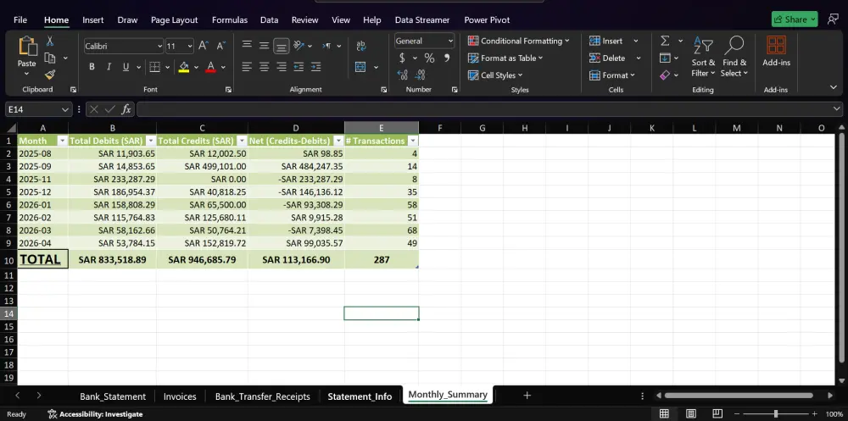
Task: Select the Format Painter brush
Action: 50,75
